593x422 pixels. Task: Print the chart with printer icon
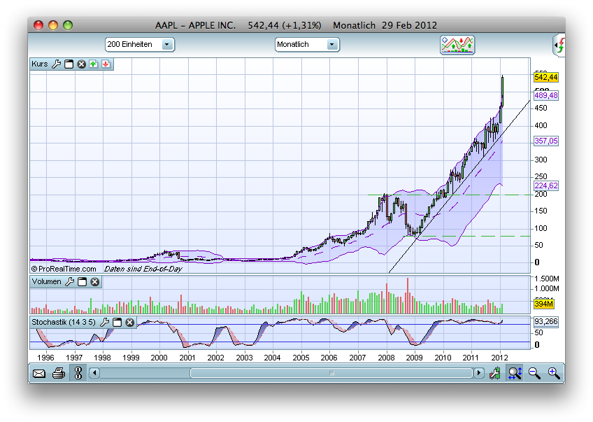coord(59,374)
